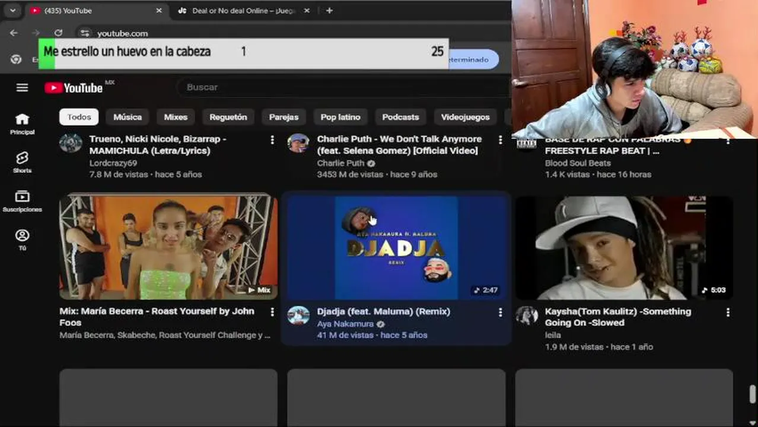Select the Mixes filter chip
The image size is (758, 427).
pyautogui.click(x=176, y=117)
